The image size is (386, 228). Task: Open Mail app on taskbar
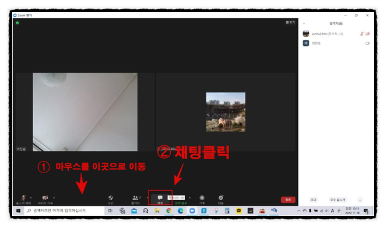[x=134, y=211]
